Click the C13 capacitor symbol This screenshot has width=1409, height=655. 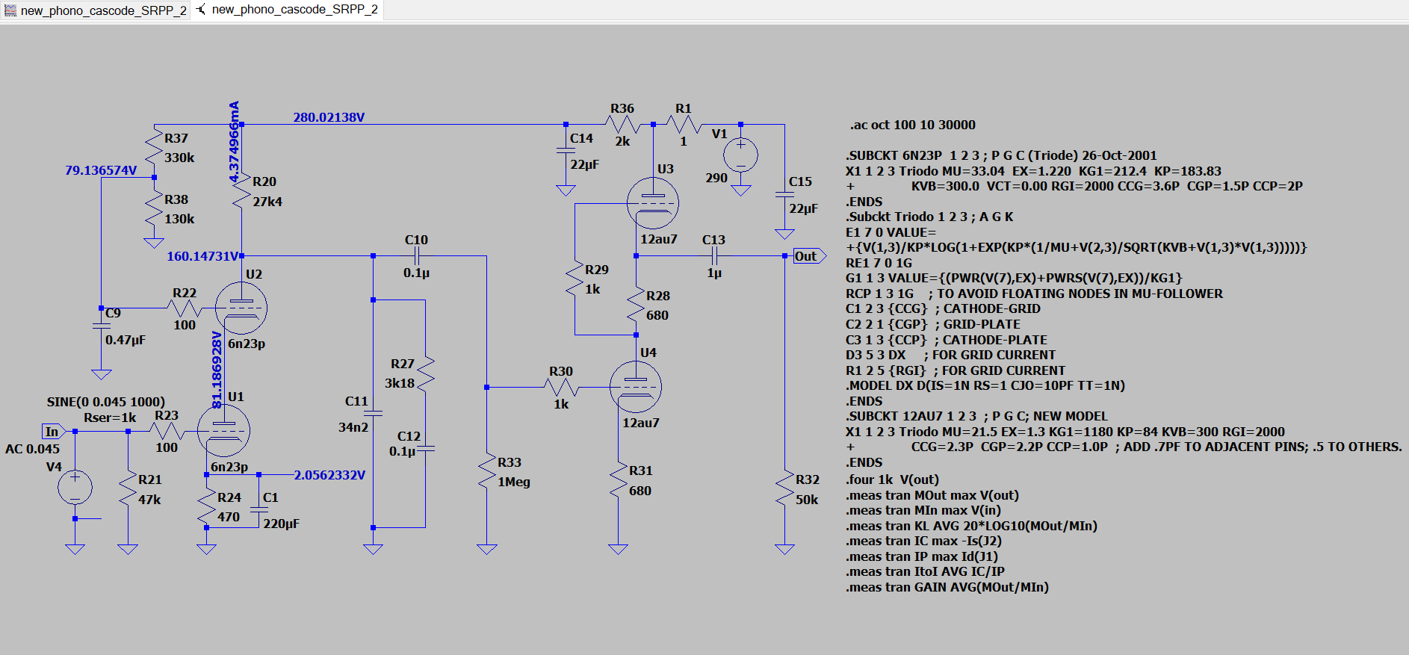[714, 256]
